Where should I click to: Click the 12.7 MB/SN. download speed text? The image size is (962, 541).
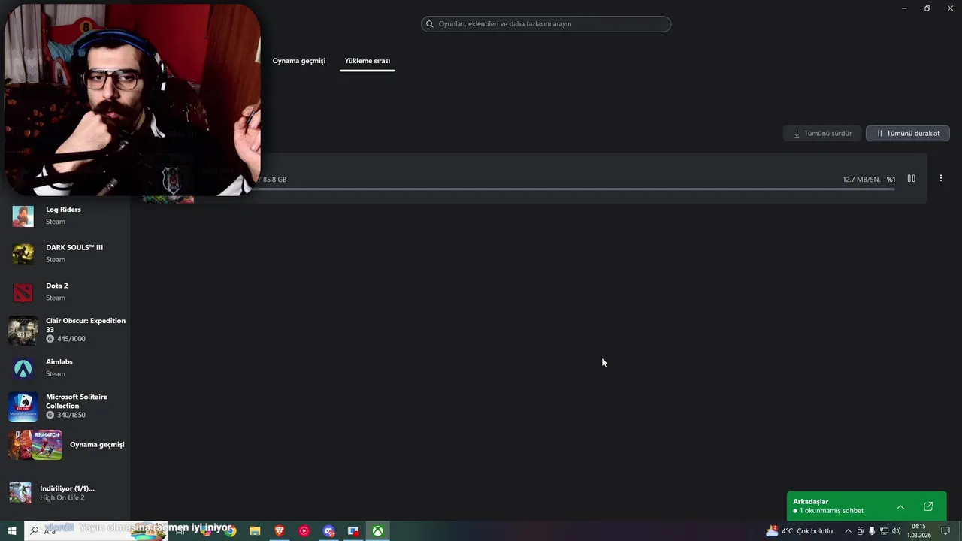click(861, 180)
